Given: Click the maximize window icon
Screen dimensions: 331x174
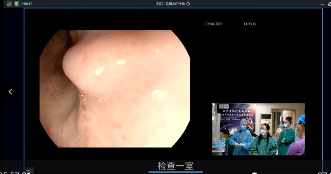Looking at the screenshot, I should (x=329, y=4).
